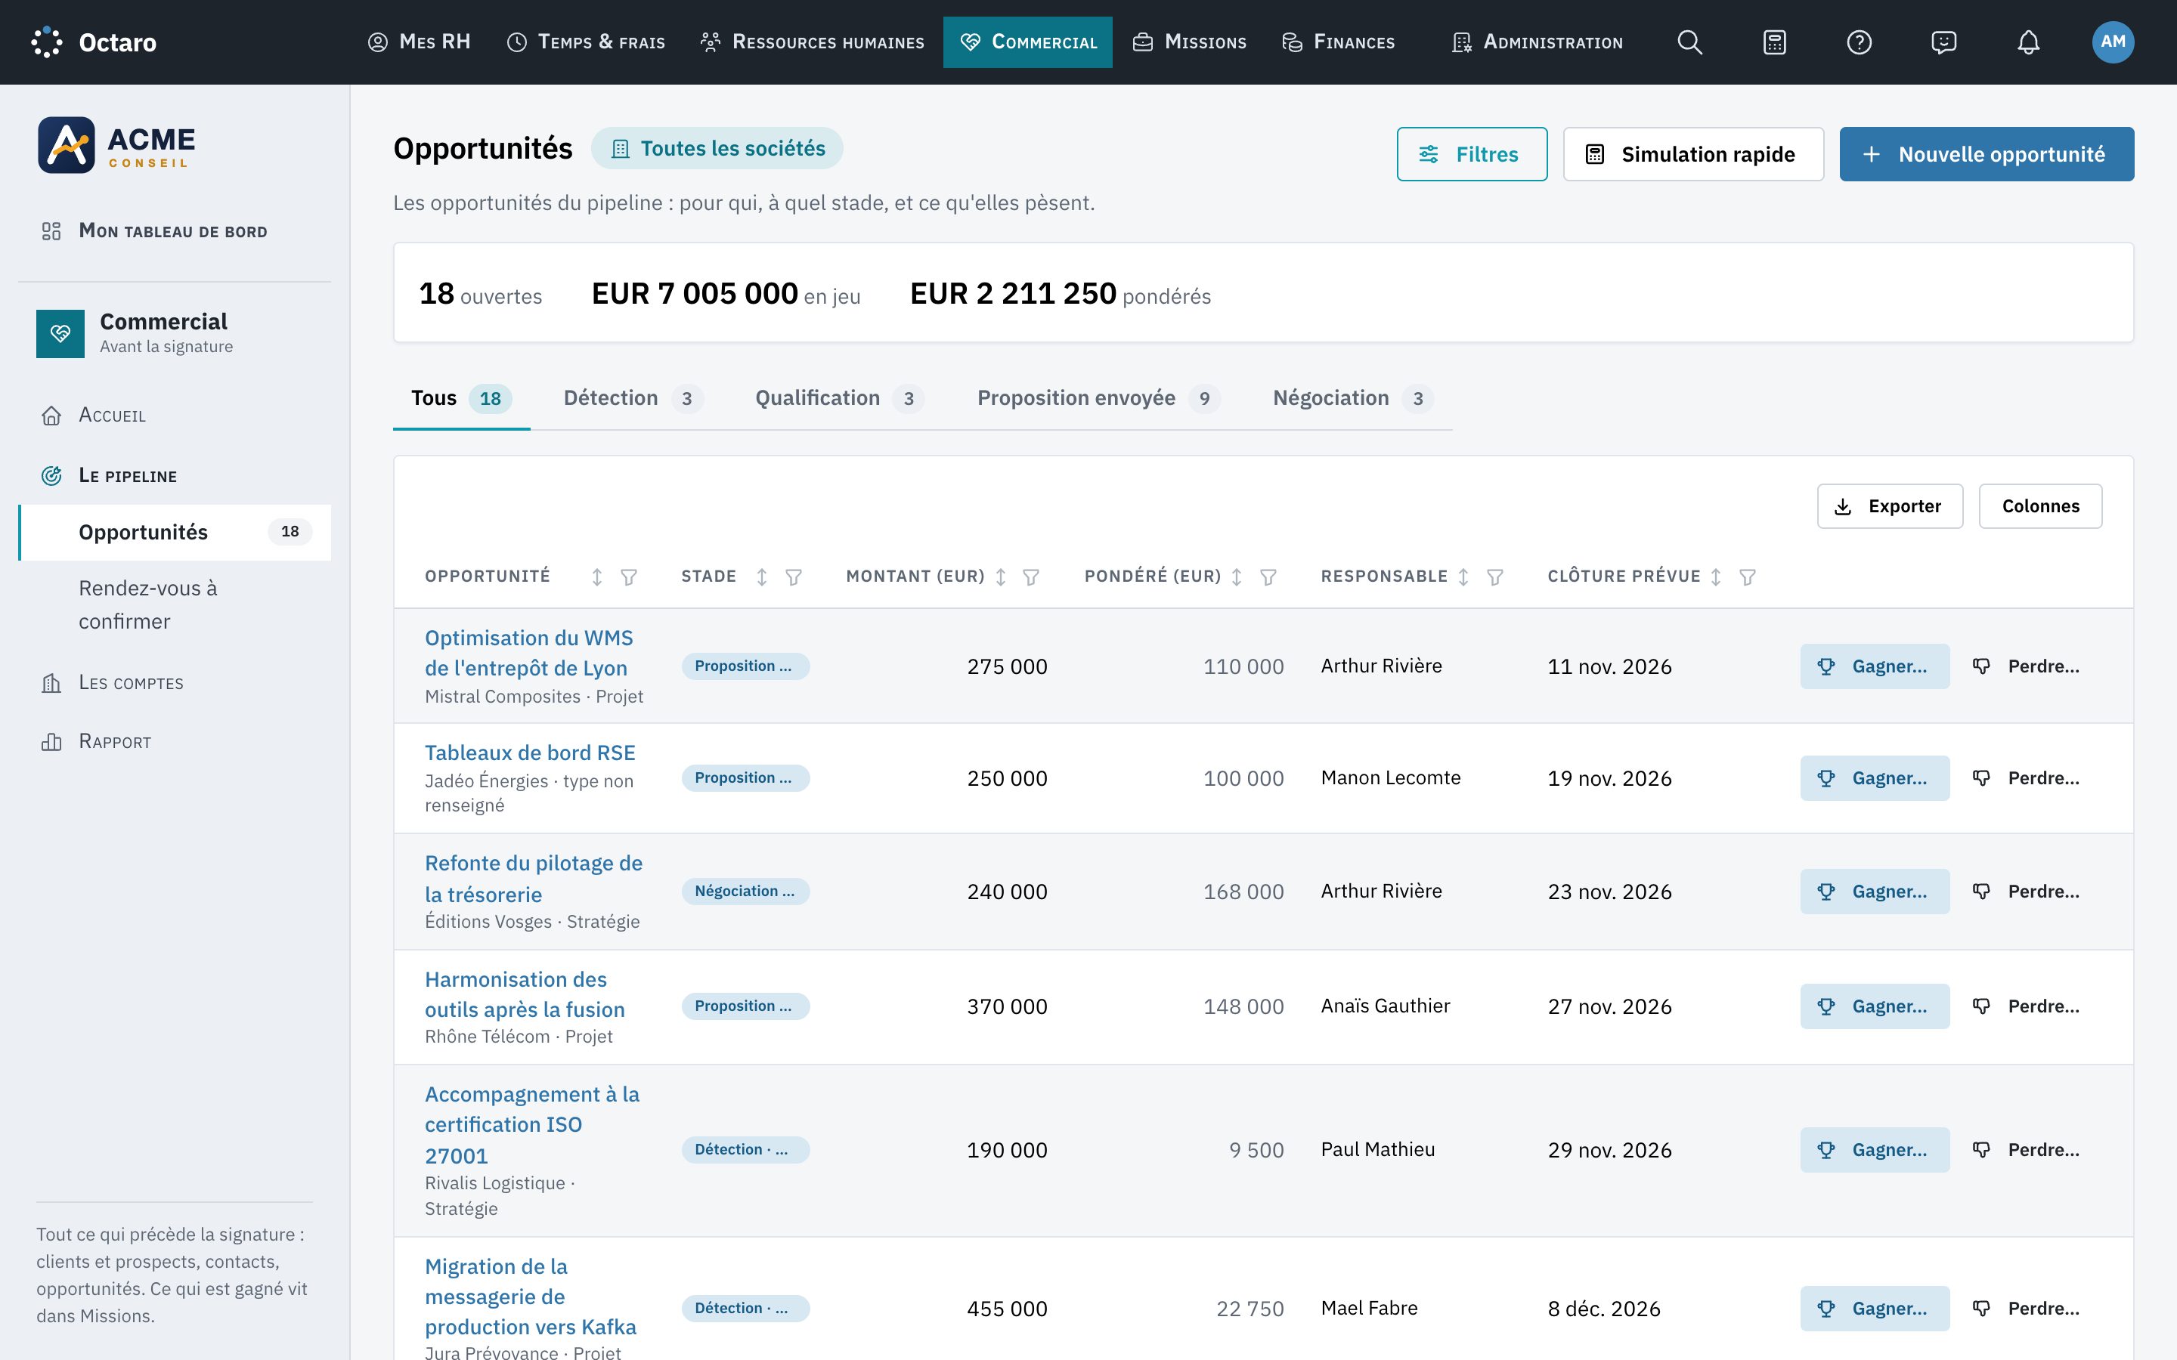The image size is (2177, 1360).
Task: Open Rendez-vous à confirmer in sidebar
Action: pos(175,604)
